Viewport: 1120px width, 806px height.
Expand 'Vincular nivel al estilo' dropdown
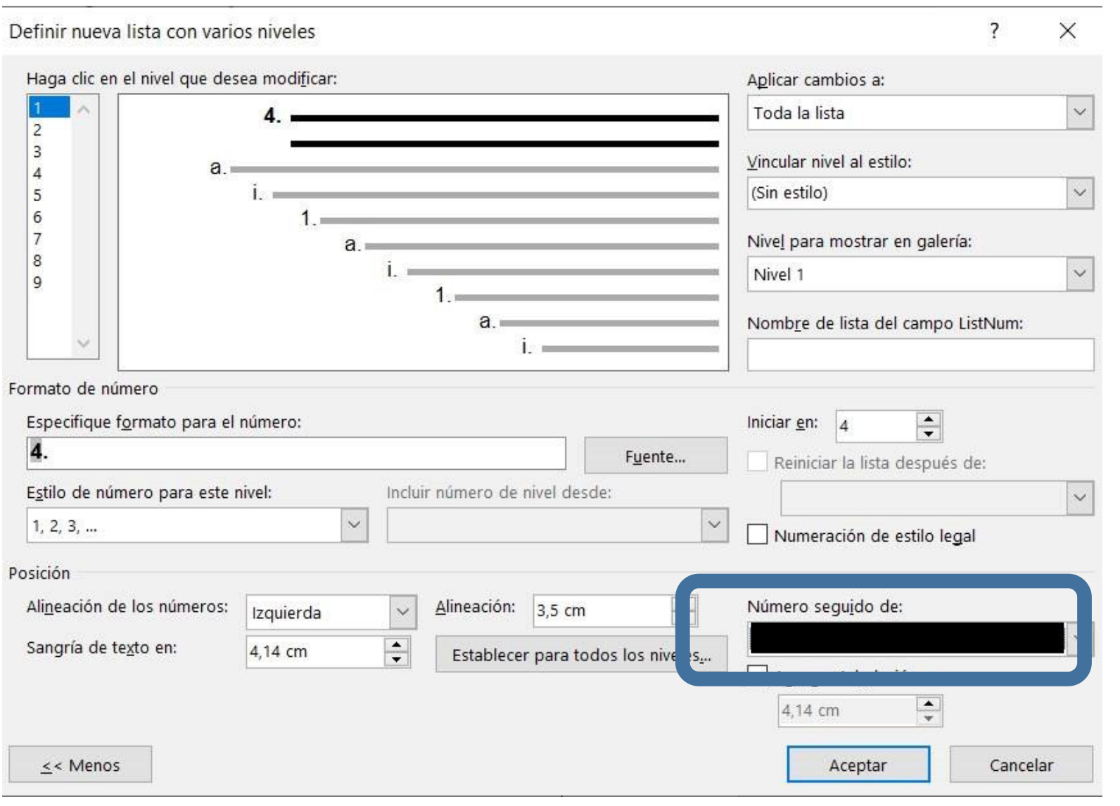[x=1079, y=193]
